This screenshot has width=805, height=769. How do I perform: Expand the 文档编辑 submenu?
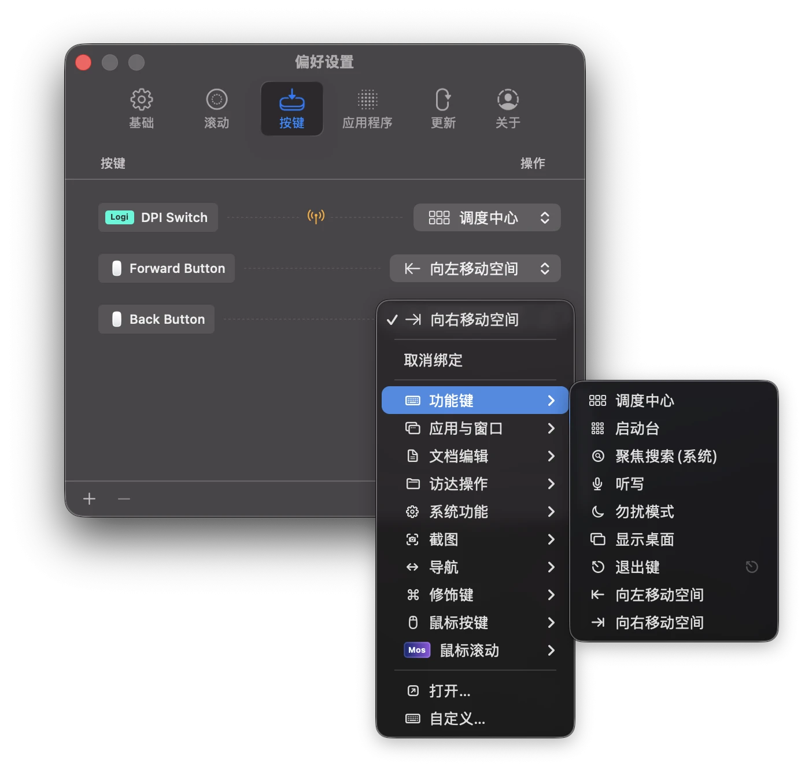475,456
